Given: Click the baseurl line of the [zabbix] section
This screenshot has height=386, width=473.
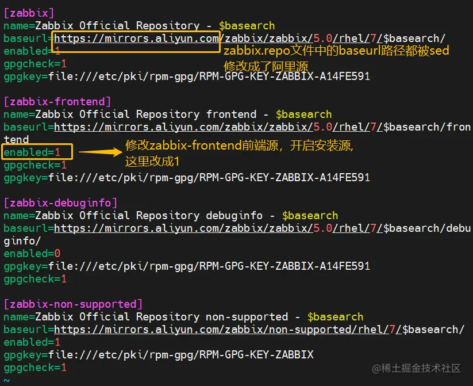Looking at the screenshot, I should click(225, 39).
